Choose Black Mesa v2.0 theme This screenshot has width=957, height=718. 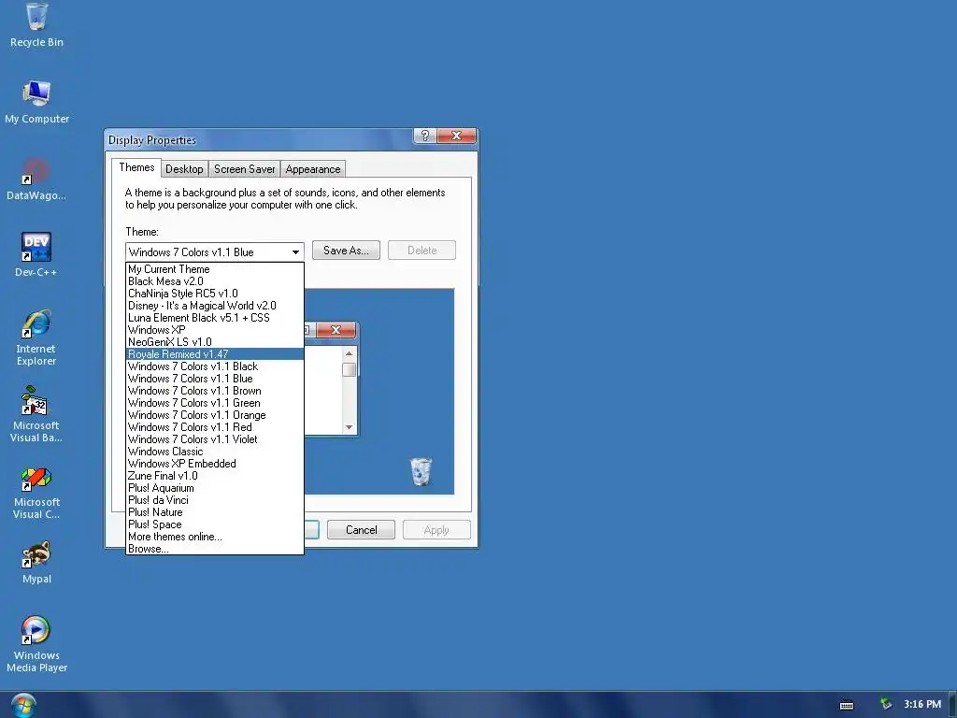pos(215,281)
